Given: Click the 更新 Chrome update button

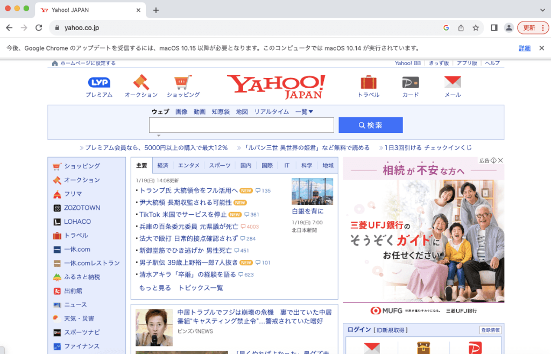Looking at the screenshot, I should (533, 28).
